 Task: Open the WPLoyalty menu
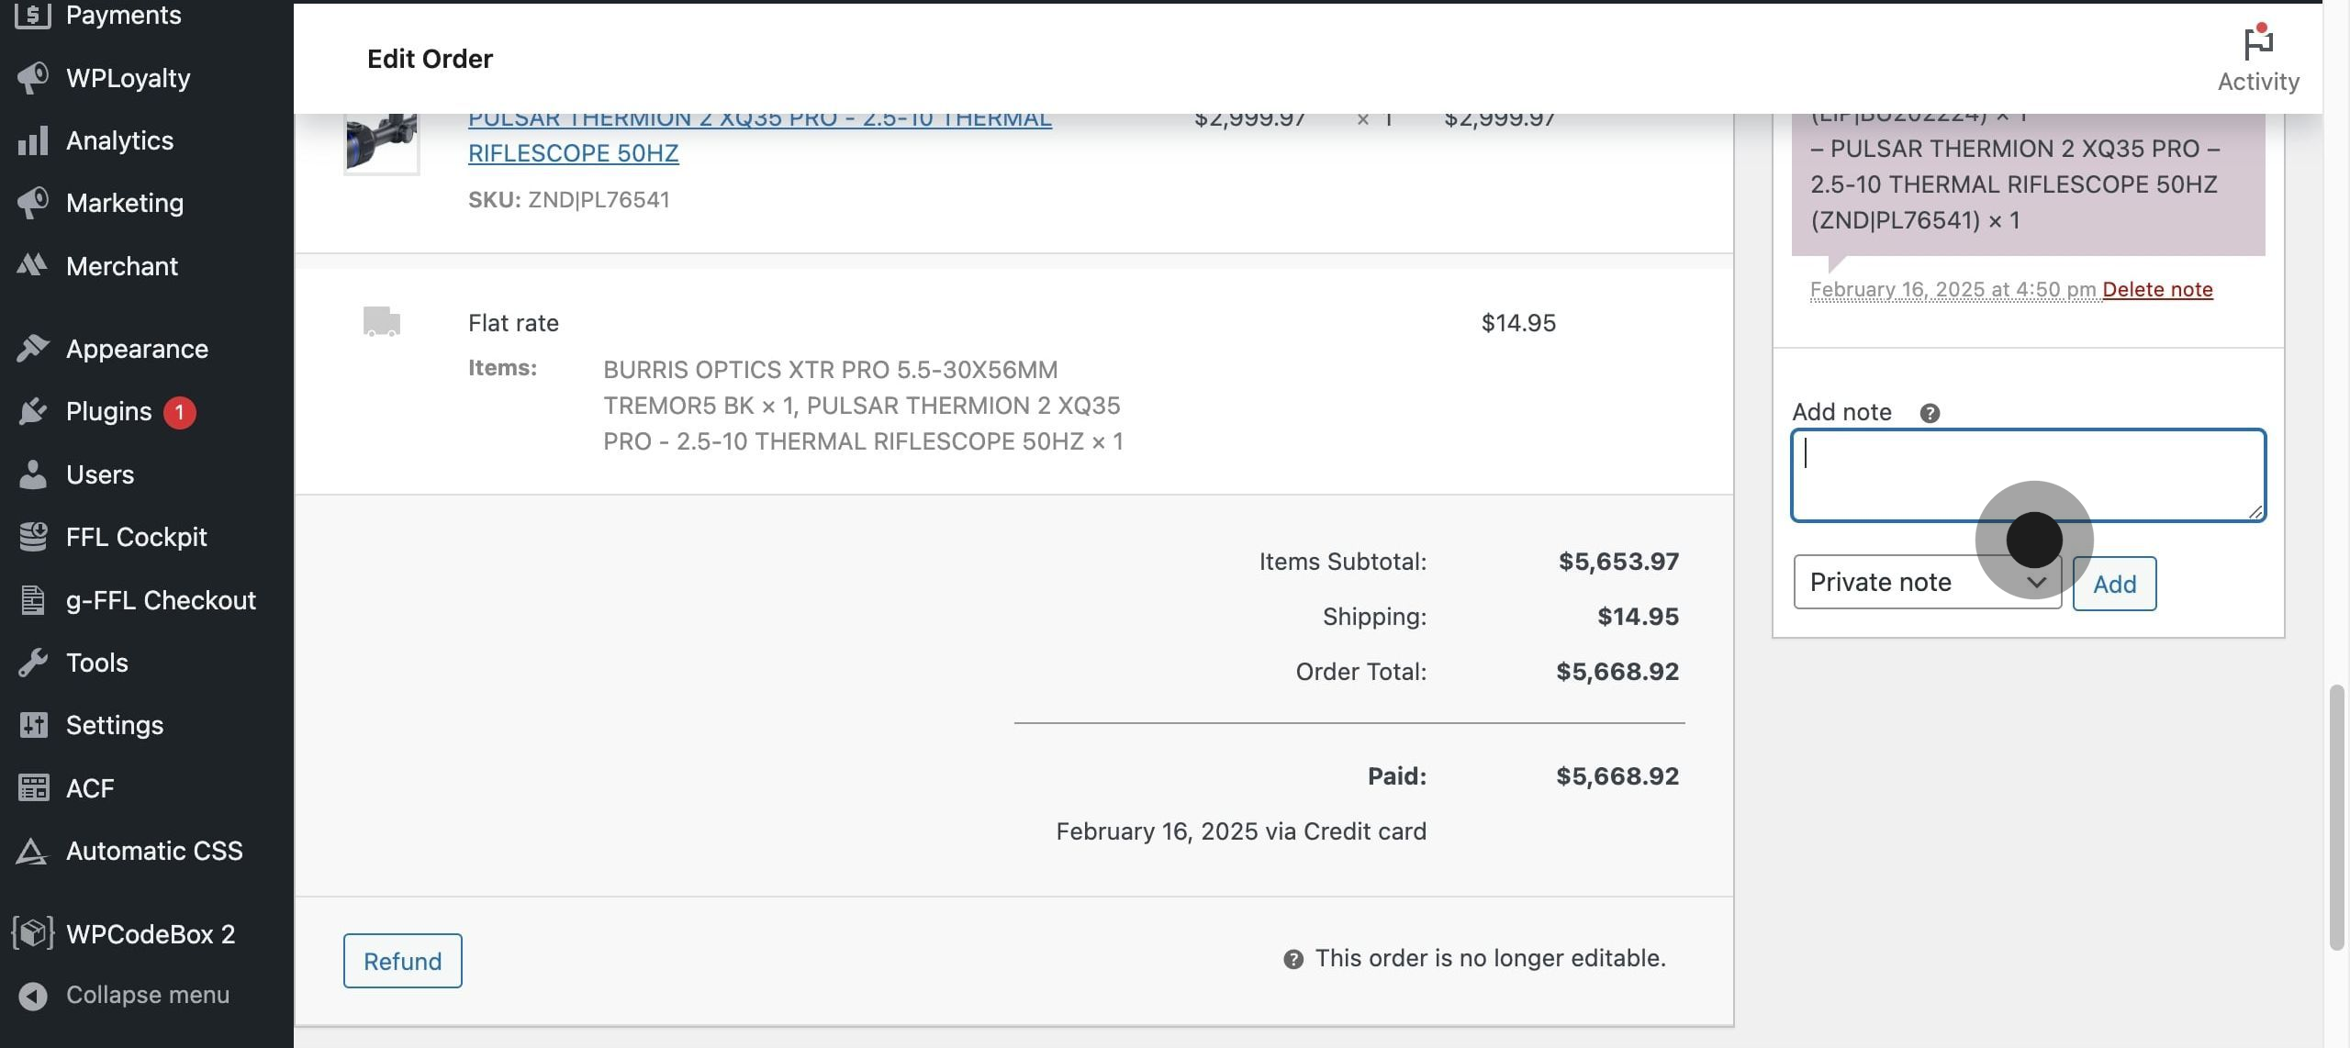(128, 78)
